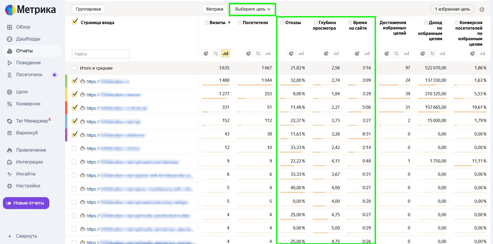The image size is (493, 244).
Task: Click the help icon next to Глубина просмотра
Action: point(316,23)
